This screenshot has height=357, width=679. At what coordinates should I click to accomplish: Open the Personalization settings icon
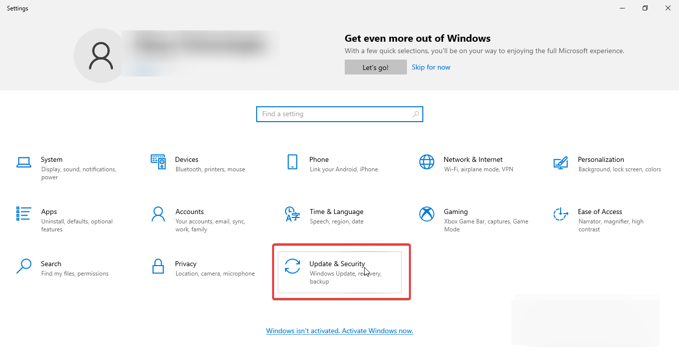point(561,162)
